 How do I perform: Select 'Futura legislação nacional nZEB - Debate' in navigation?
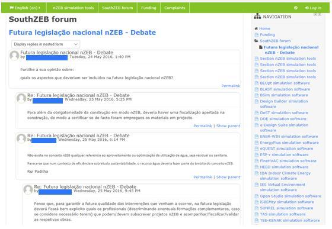point(291,50)
